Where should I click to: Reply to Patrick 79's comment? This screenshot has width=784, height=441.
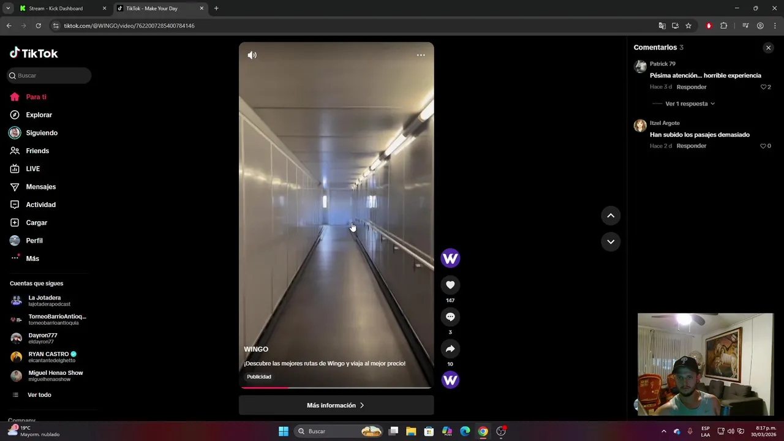692,87
